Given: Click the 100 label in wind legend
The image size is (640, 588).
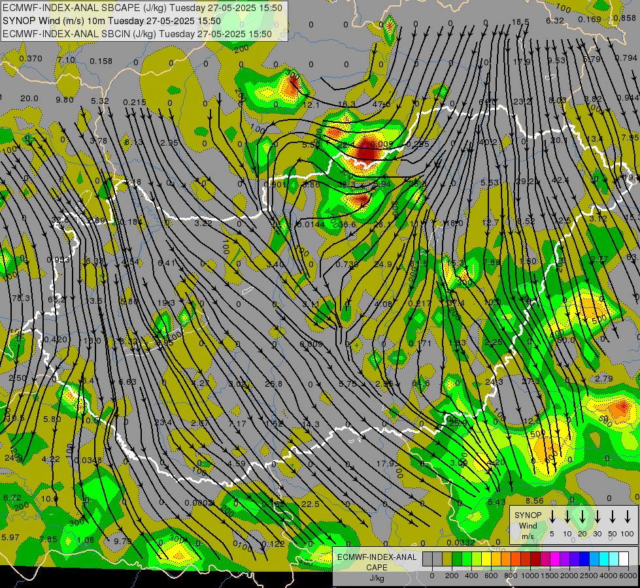Looking at the screenshot, I should 628,534.
